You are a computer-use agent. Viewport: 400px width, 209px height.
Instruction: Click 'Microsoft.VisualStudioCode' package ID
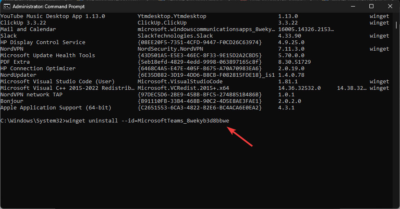[x=180, y=82]
